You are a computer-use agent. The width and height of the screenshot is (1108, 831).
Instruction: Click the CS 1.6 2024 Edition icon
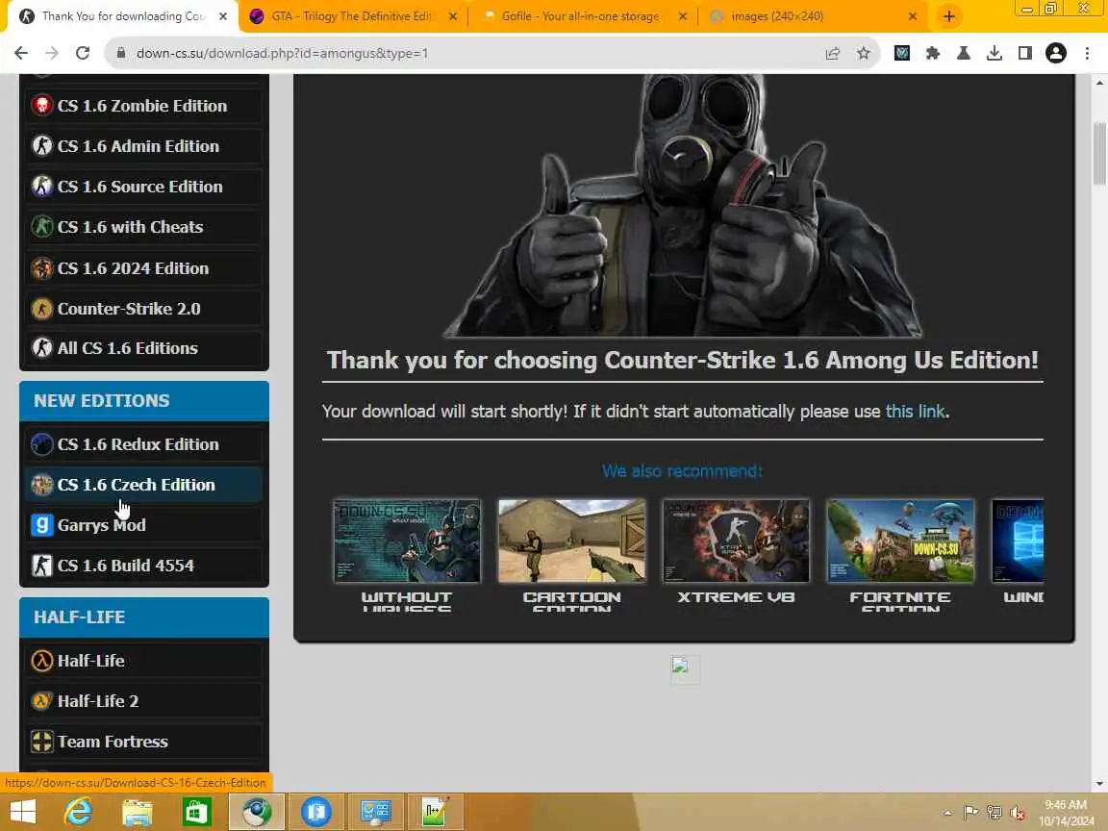[x=41, y=267]
